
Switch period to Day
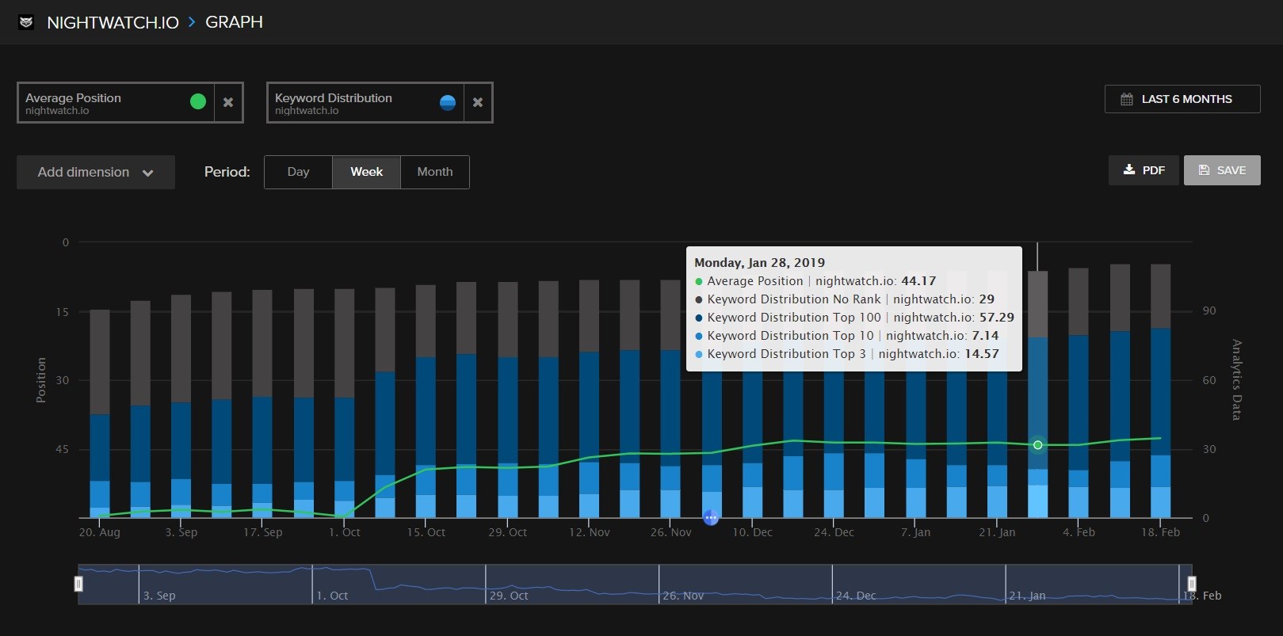(298, 172)
